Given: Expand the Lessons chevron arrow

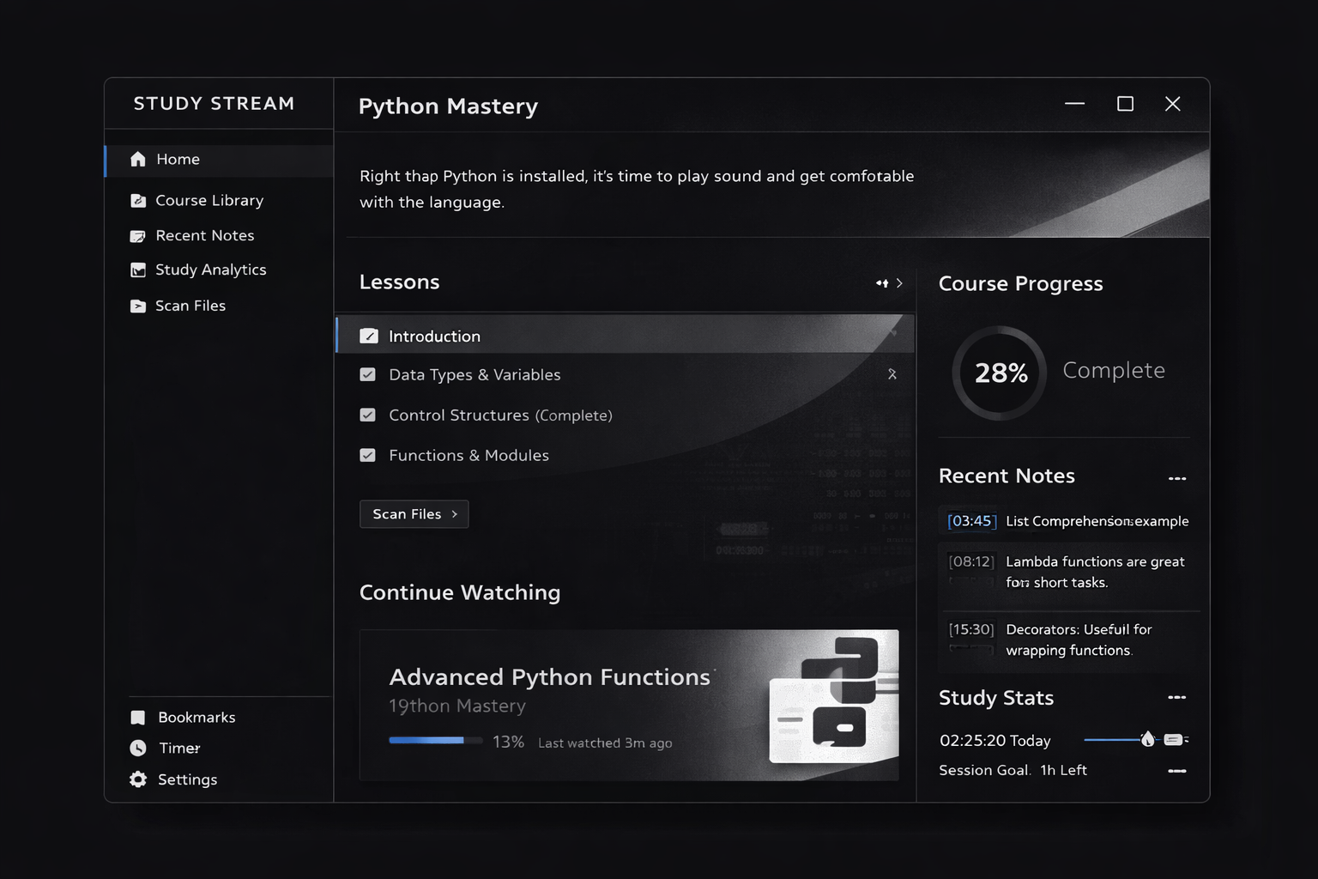Looking at the screenshot, I should [x=899, y=283].
